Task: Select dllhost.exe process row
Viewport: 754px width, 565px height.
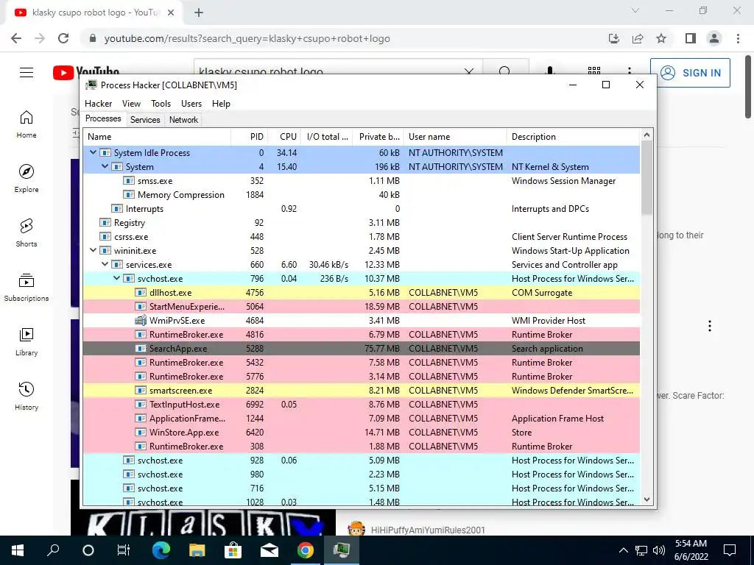Action: (x=361, y=292)
